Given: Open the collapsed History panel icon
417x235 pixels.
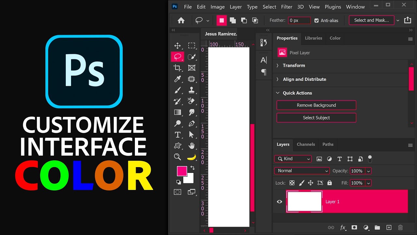Looking at the screenshot, I should coord(264,43).
